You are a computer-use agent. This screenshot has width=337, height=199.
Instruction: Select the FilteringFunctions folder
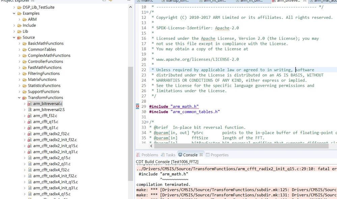[44, 74]
